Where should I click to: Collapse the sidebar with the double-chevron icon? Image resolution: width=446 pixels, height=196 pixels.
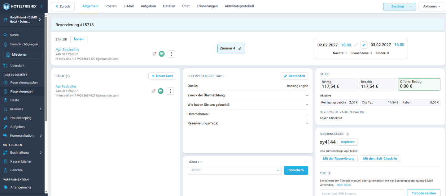pyautogui.click(x=42, y=6)
